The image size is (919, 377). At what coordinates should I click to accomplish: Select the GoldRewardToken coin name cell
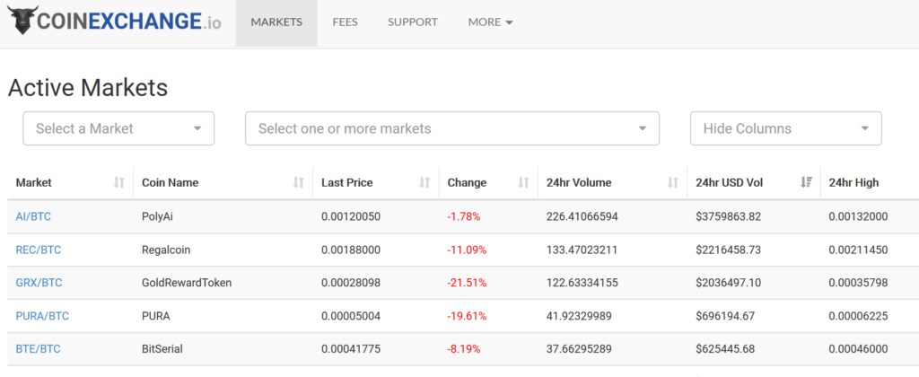(x=187, y=283)
